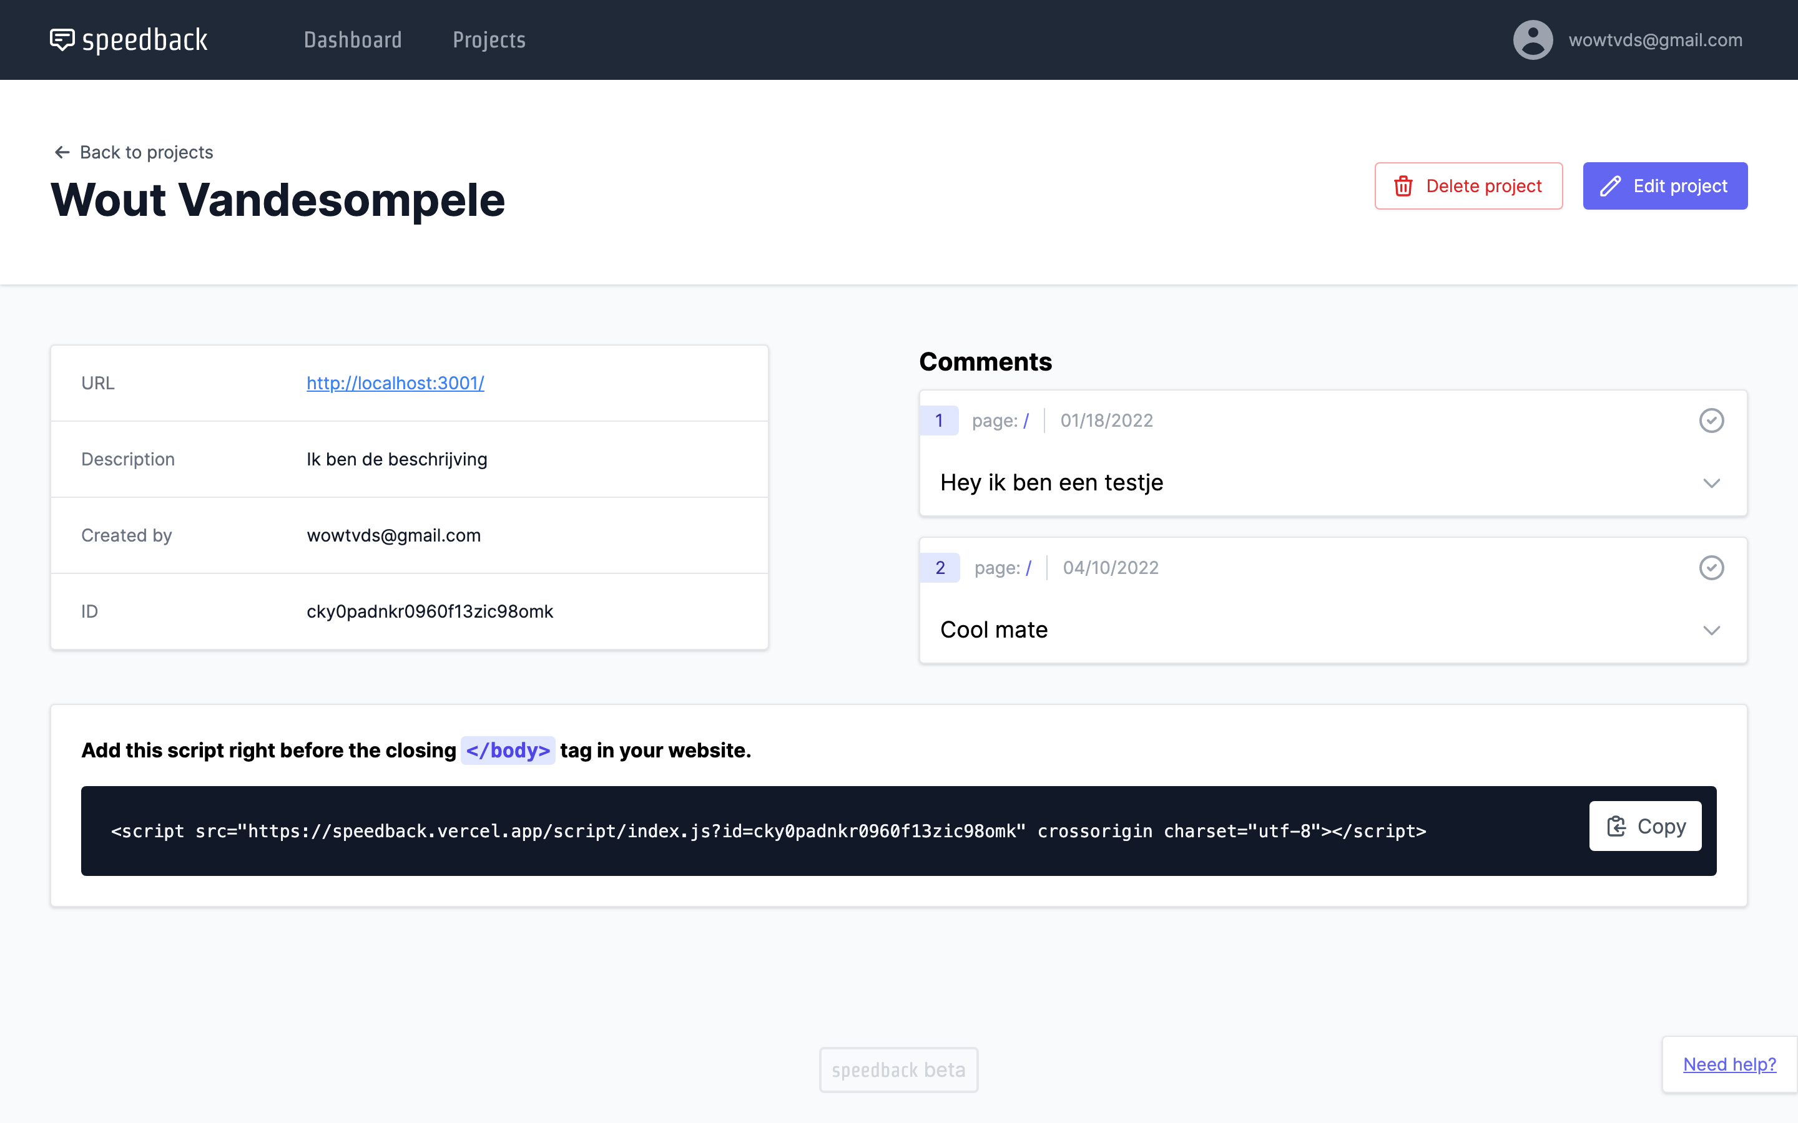
Task: Click the back arrow icon
Action: pyautogui.click(x=62, y=152)
